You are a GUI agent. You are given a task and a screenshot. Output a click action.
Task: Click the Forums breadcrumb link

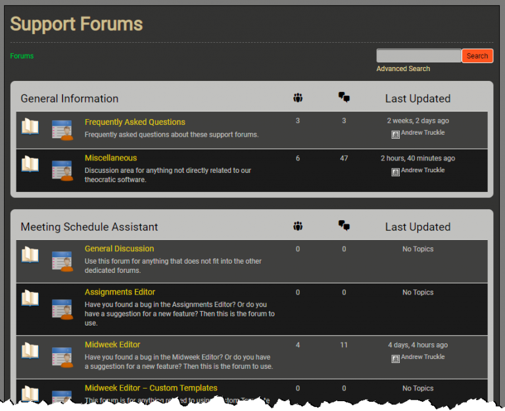(22, 56)
